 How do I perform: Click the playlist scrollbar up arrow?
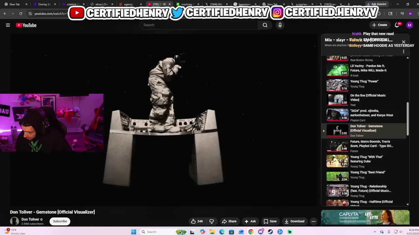pyautogui.click(x=408, y=58)
